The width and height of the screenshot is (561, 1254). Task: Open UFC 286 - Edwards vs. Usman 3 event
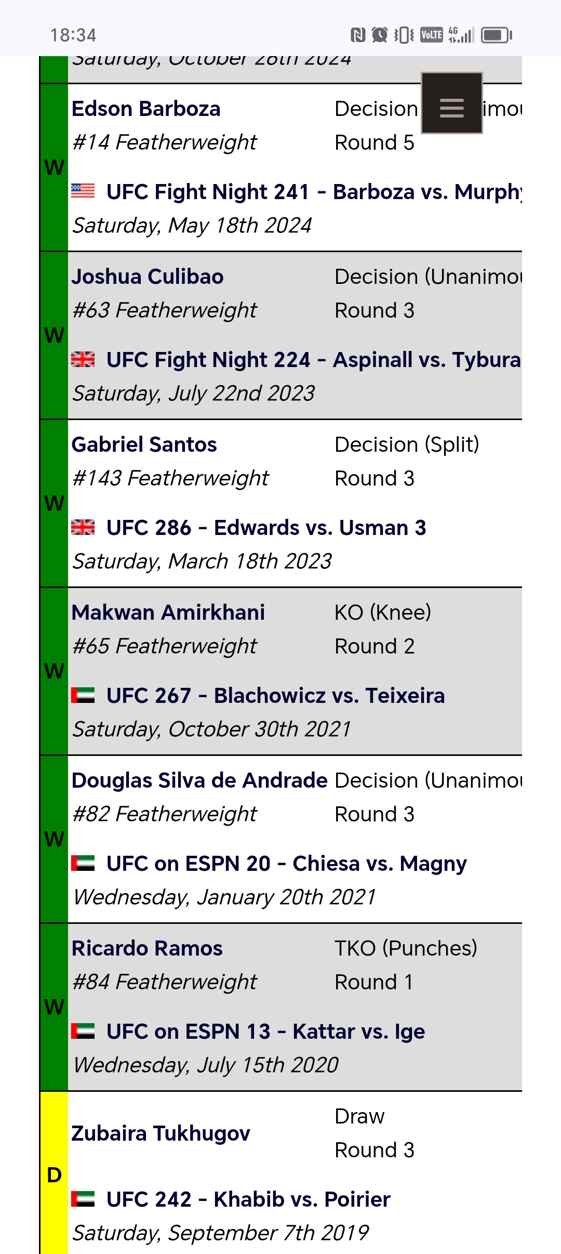[x=266, y=528]
